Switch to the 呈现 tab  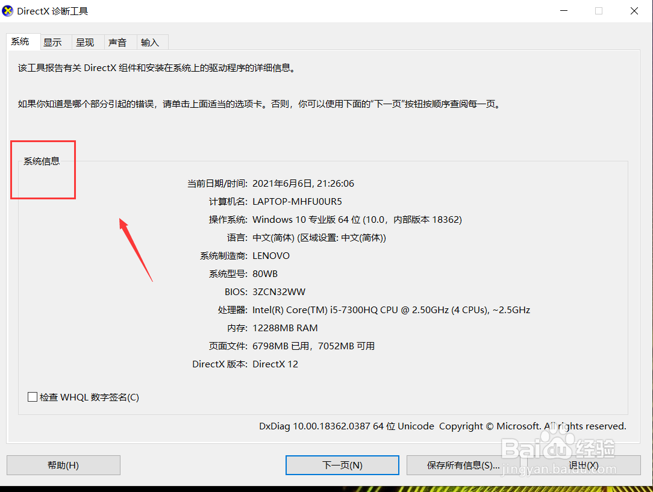88,42
